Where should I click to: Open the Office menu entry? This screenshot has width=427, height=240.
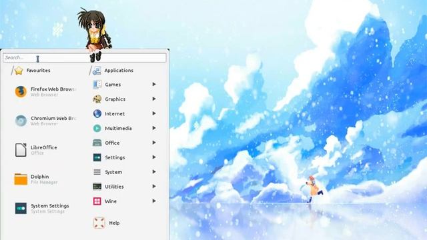click(125, 143)
